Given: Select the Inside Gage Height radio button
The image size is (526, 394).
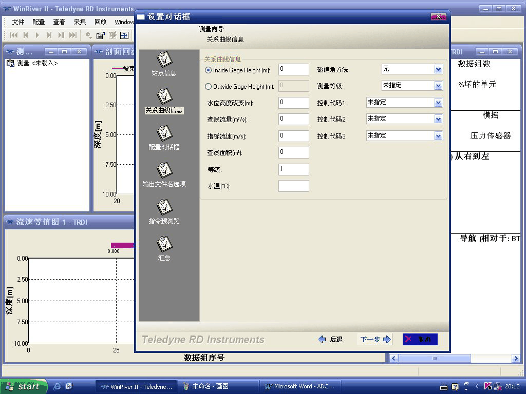Looking at the screenshot, I should (208, 69).
